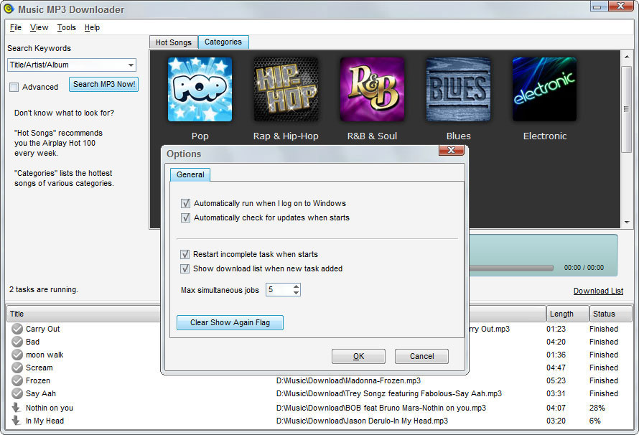
Task: Open the Help menu
Action: [92, 27]
